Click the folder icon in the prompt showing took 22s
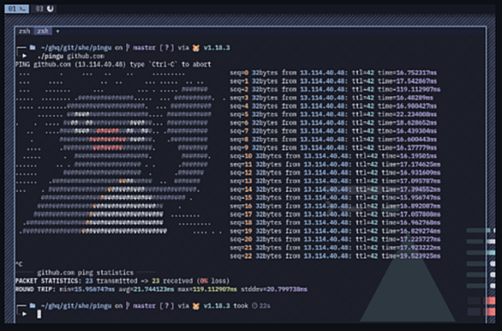The image size is (502, 331). pyautogui.click(x=33, y=305)
